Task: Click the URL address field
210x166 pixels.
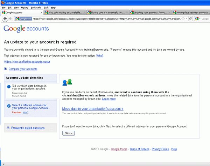Action: [107, 19]
